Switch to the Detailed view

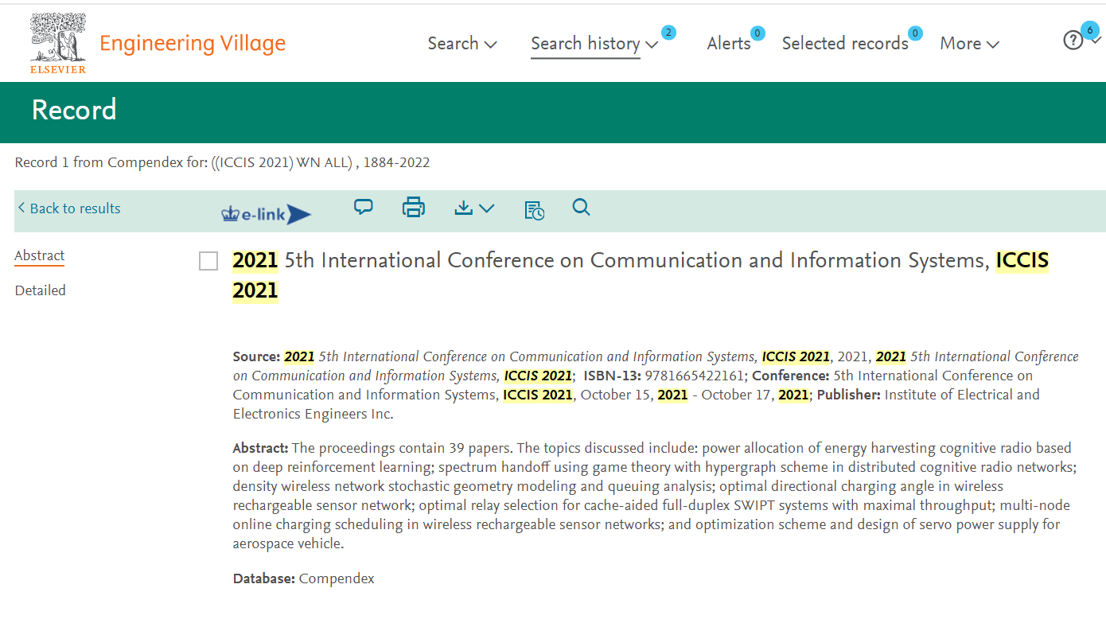(41, 290)
